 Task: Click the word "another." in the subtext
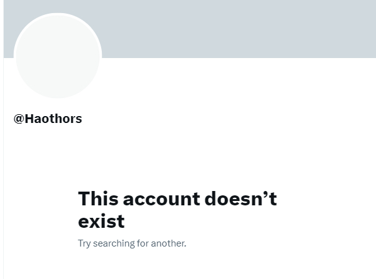click(x=169, y=243)
